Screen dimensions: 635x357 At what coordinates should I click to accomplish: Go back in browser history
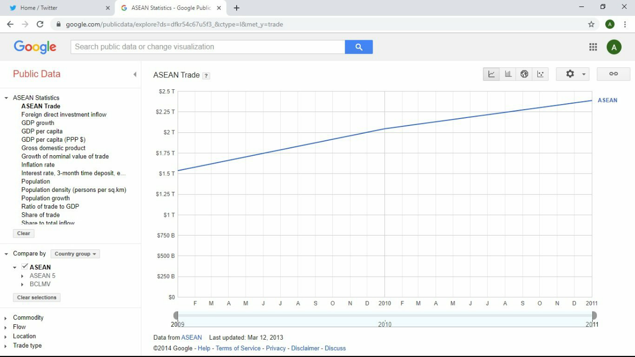pos(10,24)
